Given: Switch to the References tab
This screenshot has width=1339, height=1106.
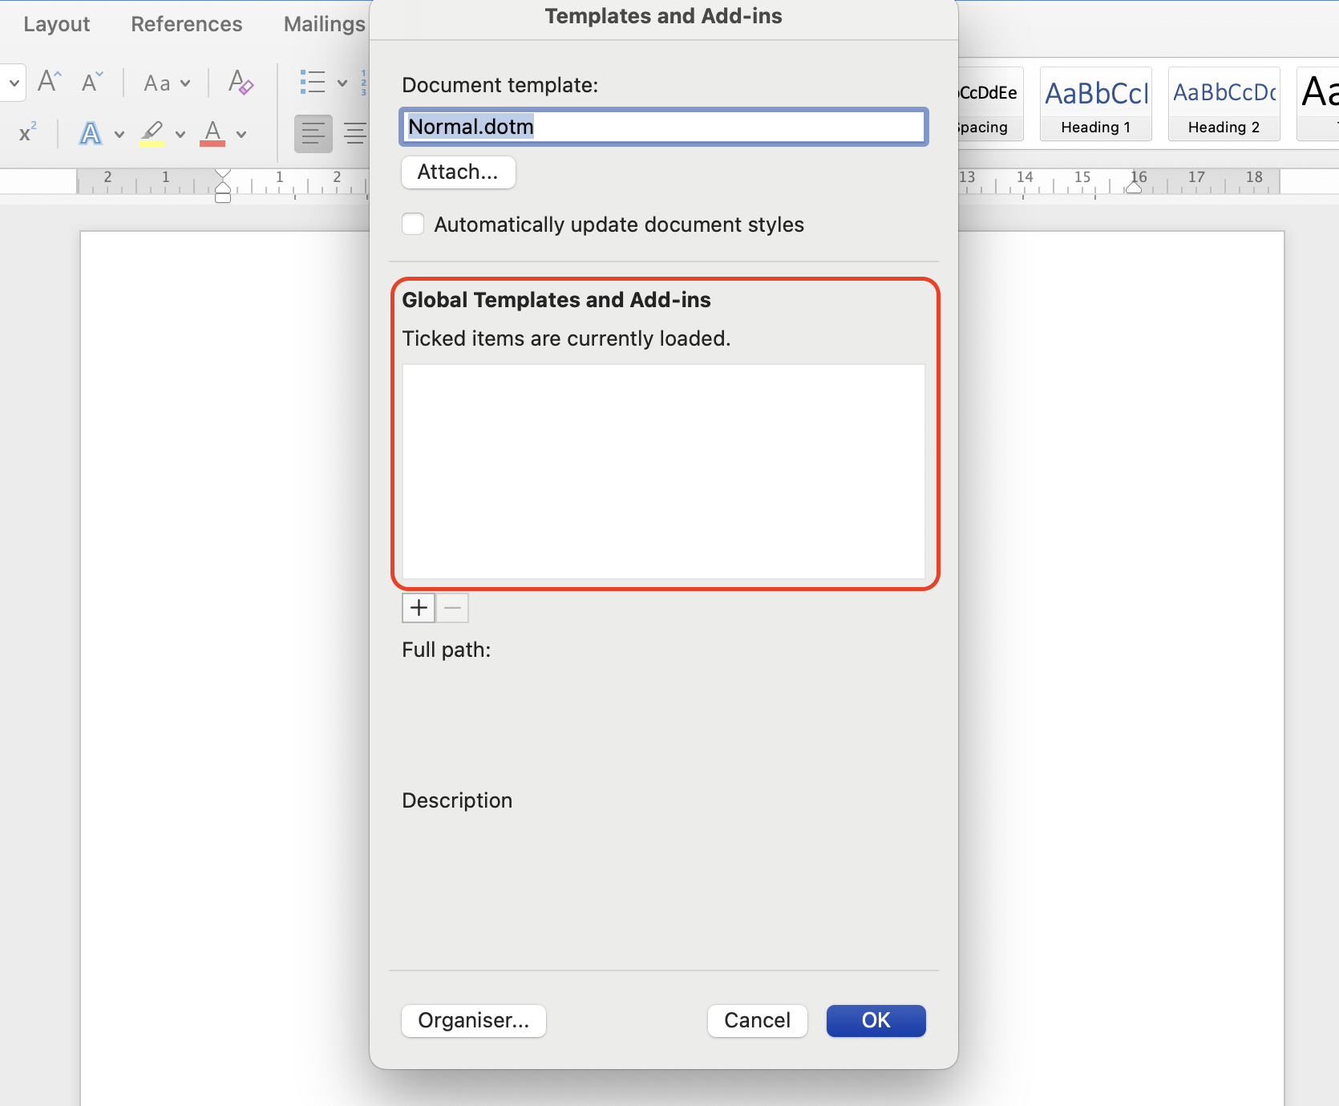Looking at the screenshot, I should point(186,23).
